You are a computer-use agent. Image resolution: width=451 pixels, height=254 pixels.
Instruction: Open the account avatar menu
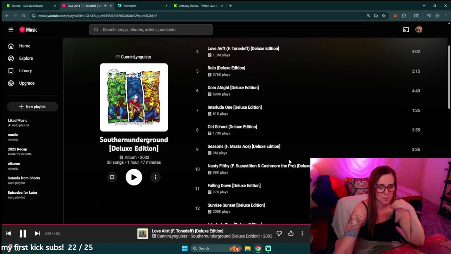pyautogui.click(x=419, y=30)
